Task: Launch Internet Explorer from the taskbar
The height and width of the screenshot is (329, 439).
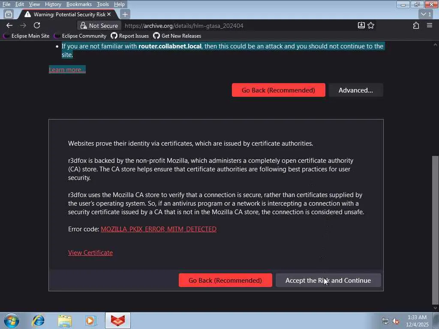Action: (x=38, y=320)
